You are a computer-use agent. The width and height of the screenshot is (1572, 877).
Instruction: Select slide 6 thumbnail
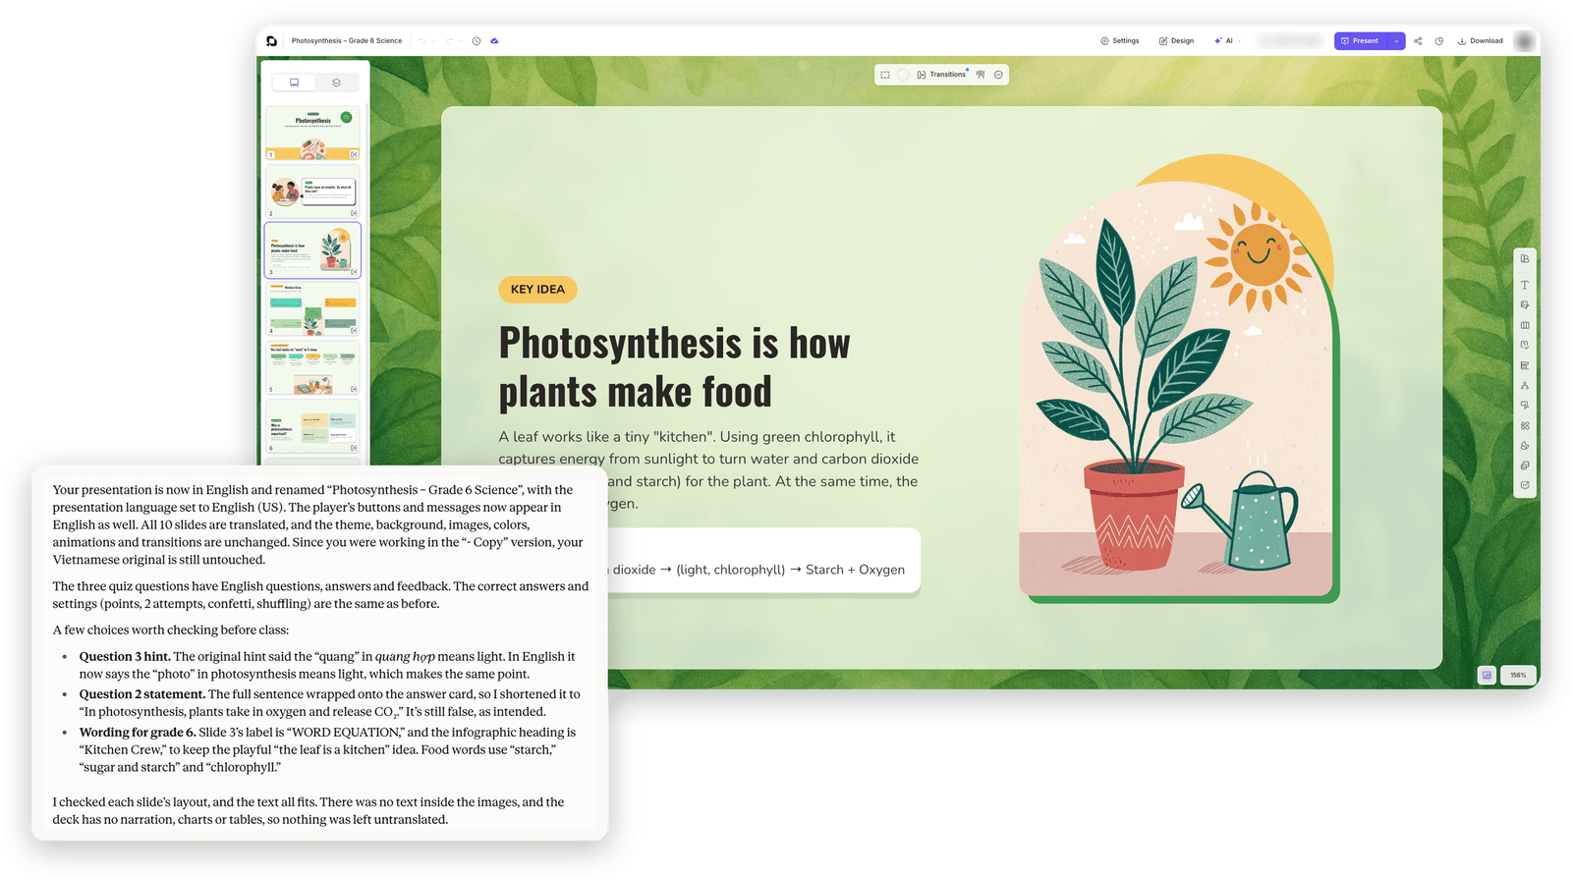click(312, 426)
